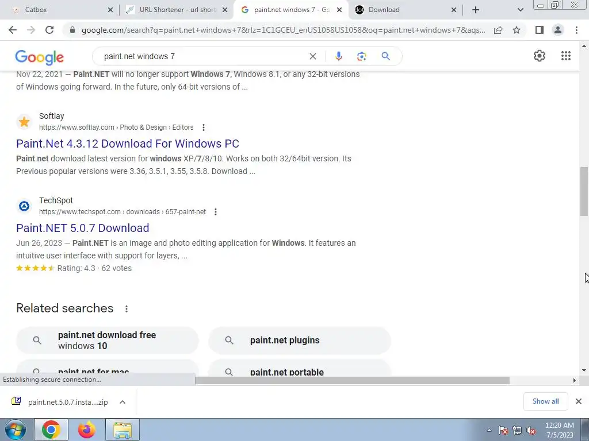Open a new browser tab
Screen dimensions: 589x441
click(476, 10)
